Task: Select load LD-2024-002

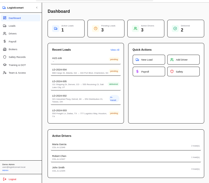Action: 86,99
